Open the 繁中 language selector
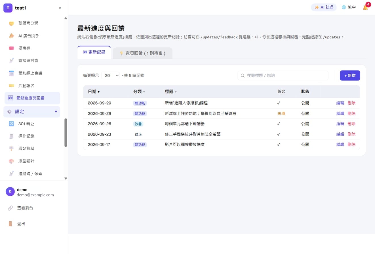This screenshot has width=375, height=254. [349, 7]
